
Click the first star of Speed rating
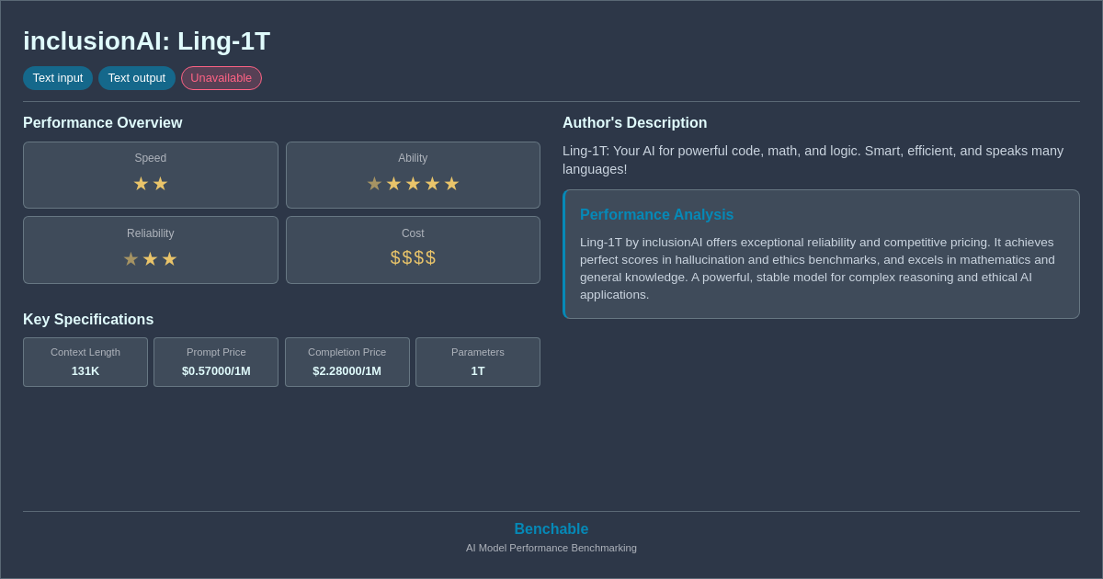[x=140, y=184]
